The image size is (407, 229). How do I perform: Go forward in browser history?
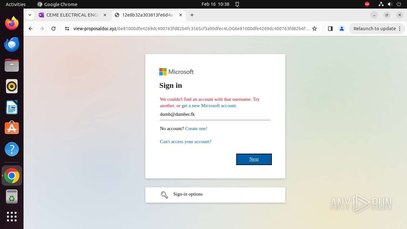coord(42,29)
